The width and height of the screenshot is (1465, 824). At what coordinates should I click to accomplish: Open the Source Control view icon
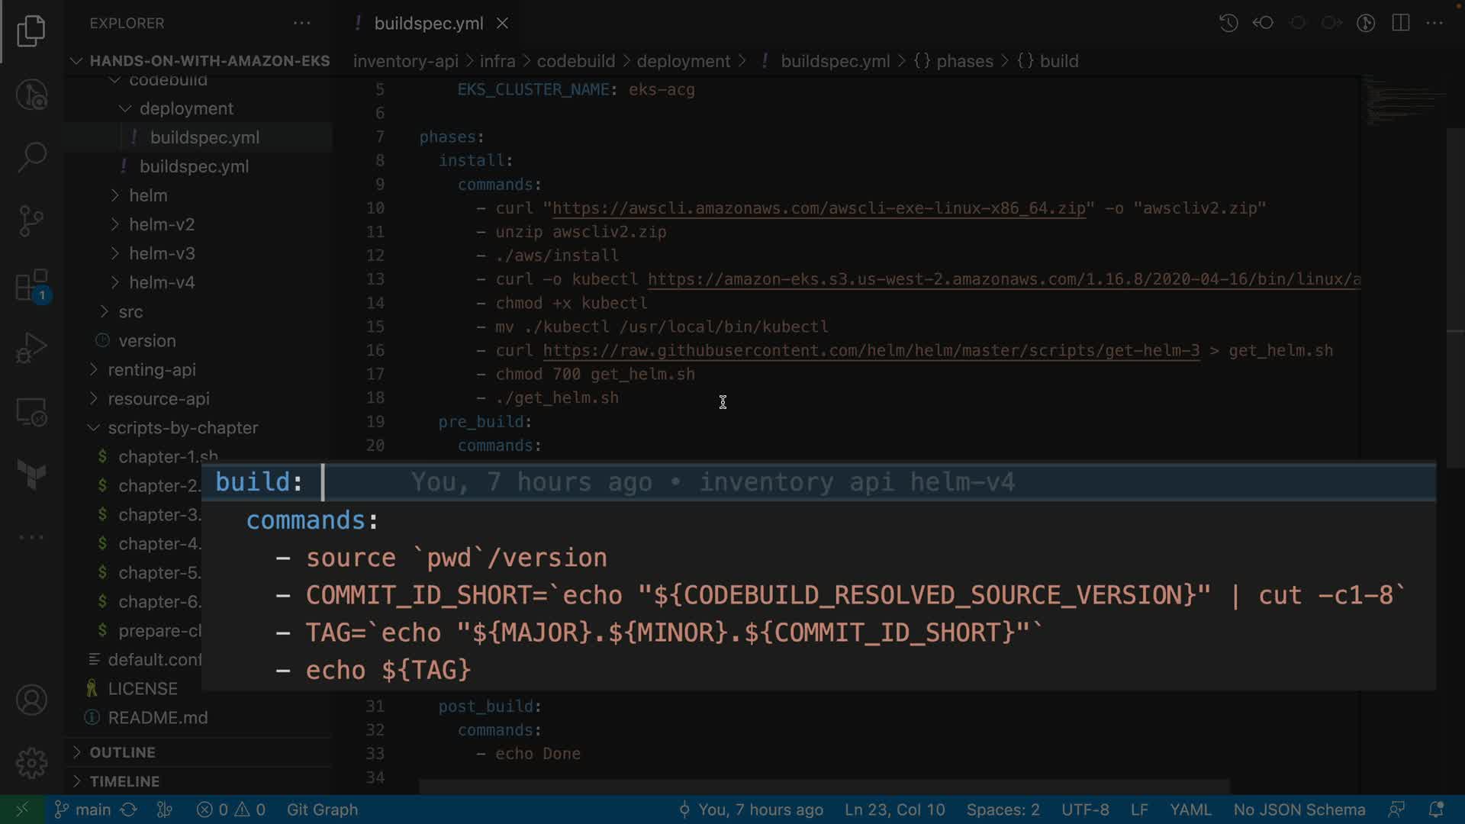(31, 221)
